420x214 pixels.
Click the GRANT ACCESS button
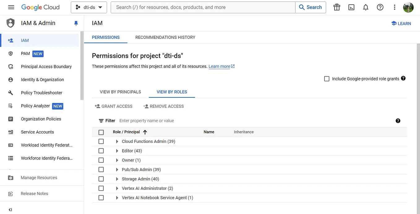pos(114,106)
